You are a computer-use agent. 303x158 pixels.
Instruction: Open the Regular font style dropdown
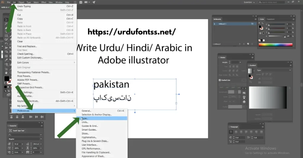(41, 139)
